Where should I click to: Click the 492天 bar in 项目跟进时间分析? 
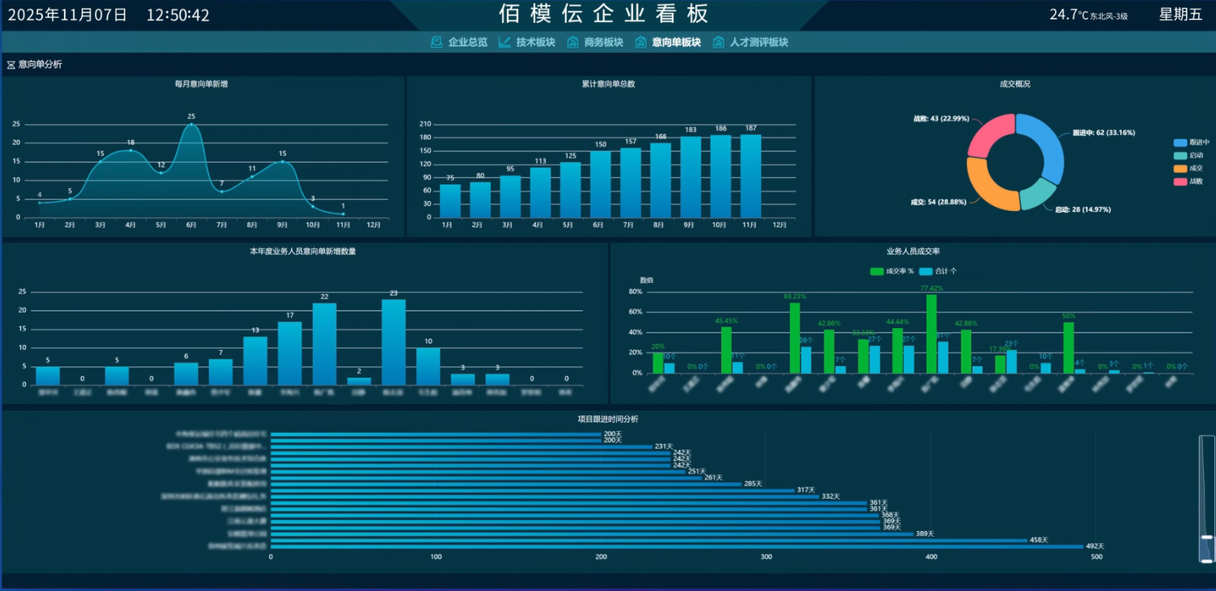tap(676, 547)
